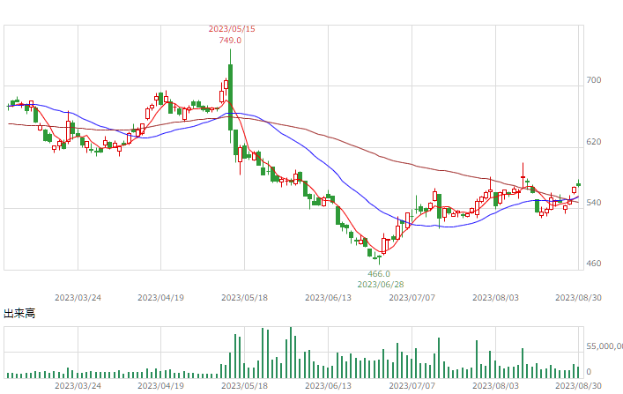Image resolution: width=623 pixels, height=394 pixels.
Task: Click 2023/03/24 under the volume chart
Action: click(x=78, y=386)
